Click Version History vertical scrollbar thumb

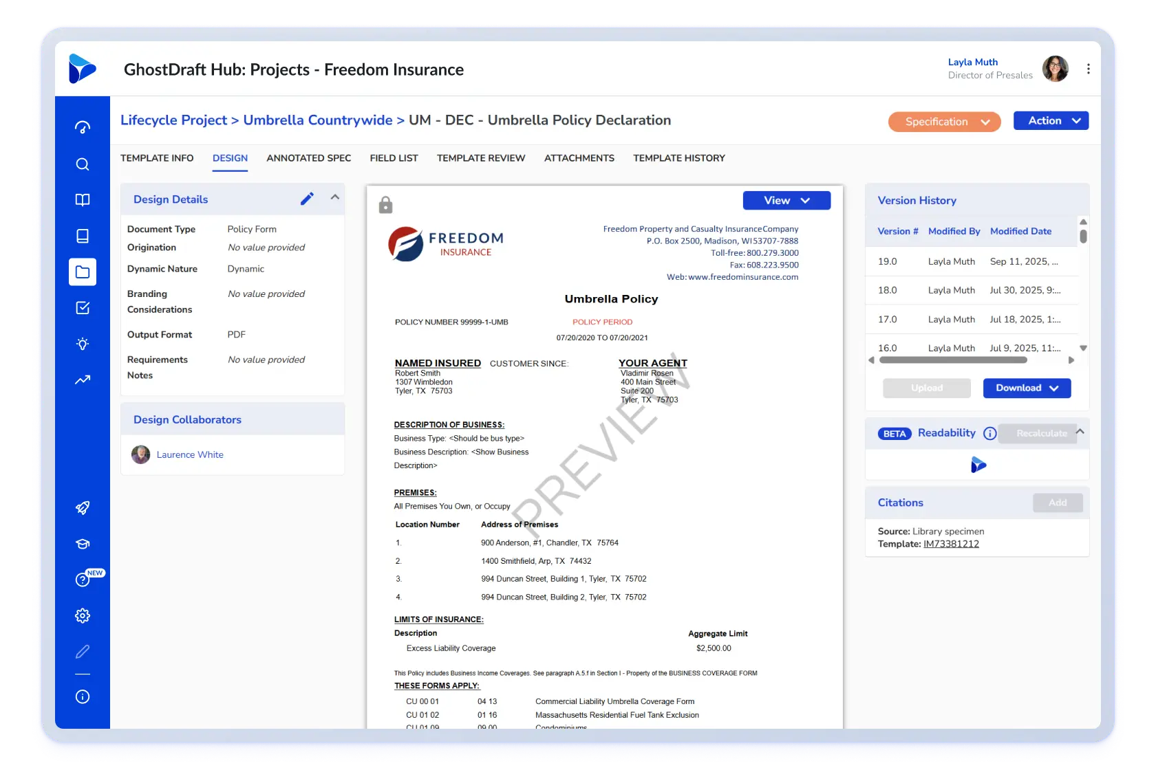tap(1083, 236)
